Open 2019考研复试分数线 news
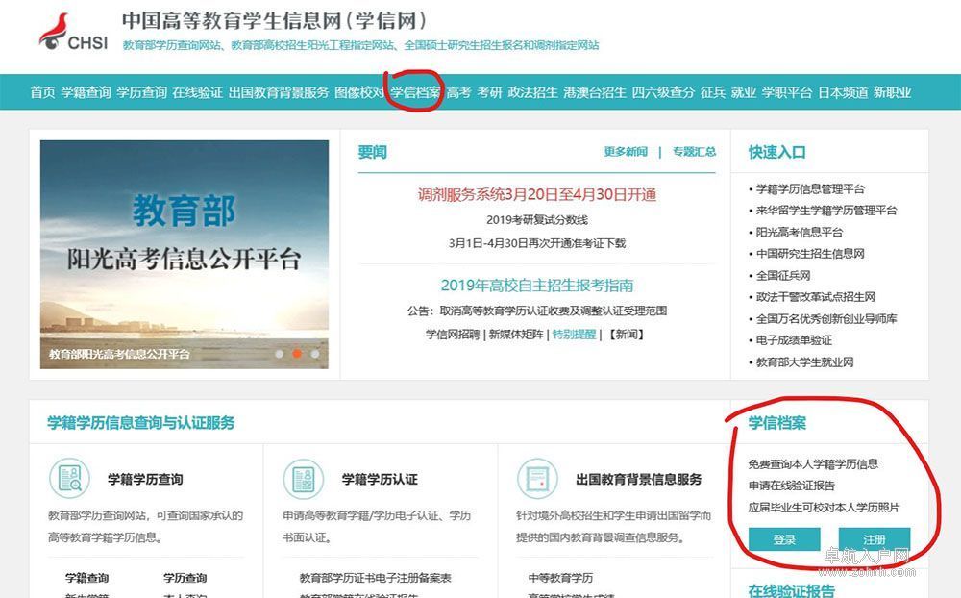 [537, 219]
